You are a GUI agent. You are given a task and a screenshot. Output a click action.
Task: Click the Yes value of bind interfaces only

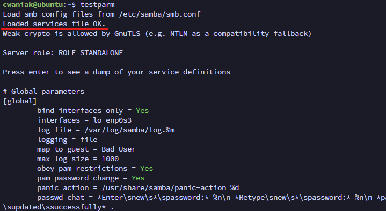tap(142, 111)
